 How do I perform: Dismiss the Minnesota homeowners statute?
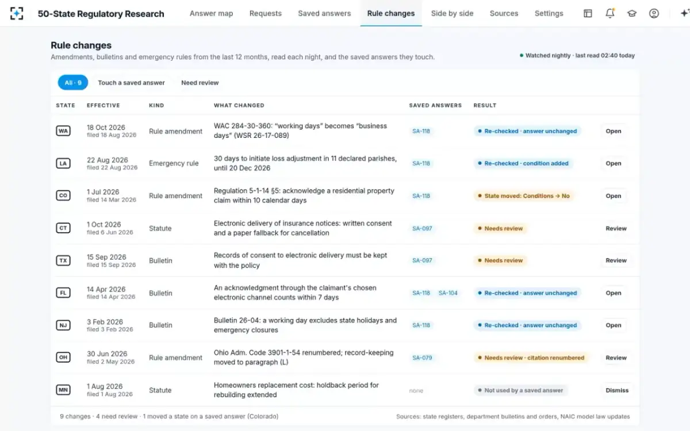[617, 390]
